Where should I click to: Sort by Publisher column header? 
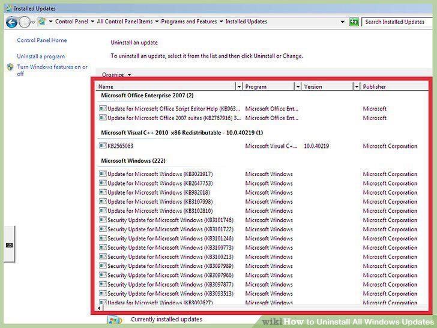(394, 87)
